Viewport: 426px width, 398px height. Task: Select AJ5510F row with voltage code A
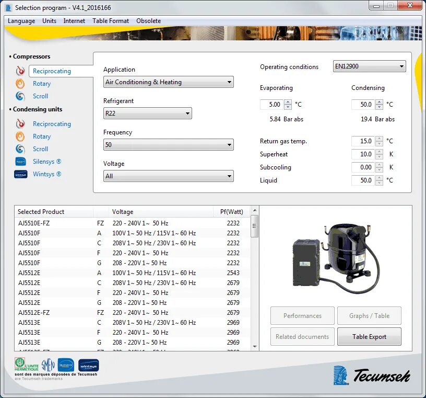pos(132,233)
